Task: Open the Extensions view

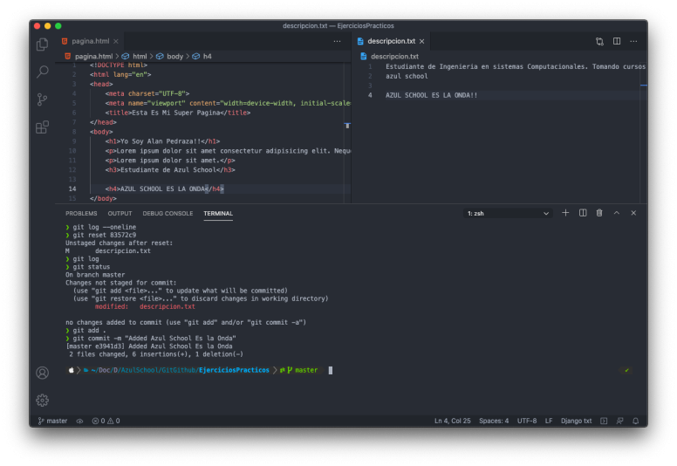Action: coord(42,127)
